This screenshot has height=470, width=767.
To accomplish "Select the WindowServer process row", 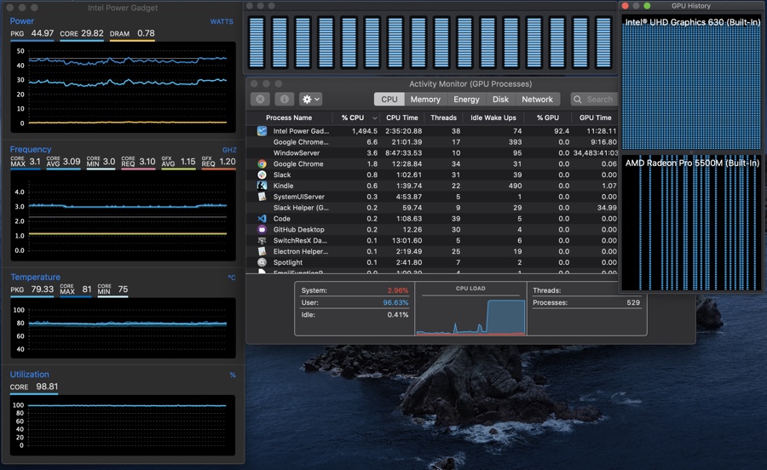I will (432, 153).
